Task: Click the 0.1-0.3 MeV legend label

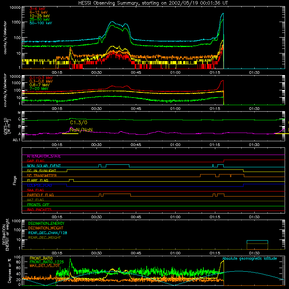Action: [41, 78]
